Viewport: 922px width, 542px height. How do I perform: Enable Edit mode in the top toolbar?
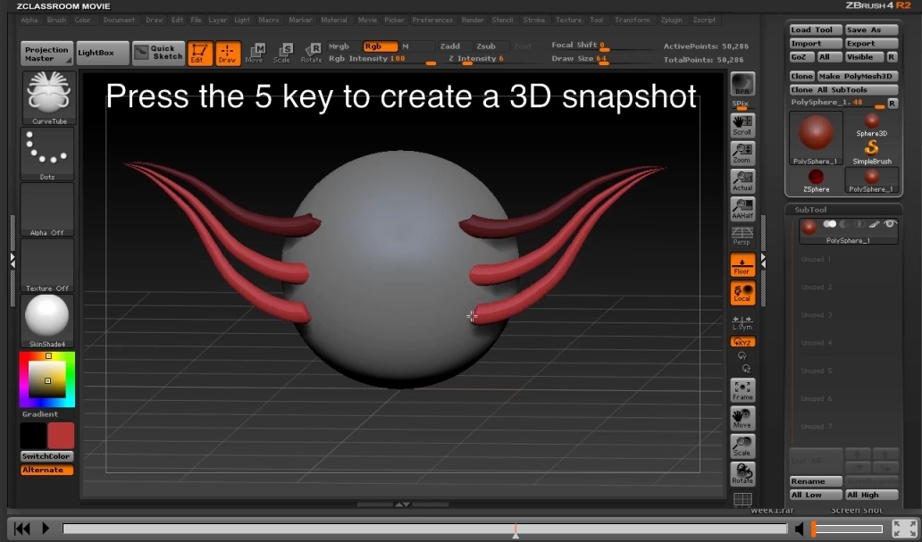tap(199, 52)
